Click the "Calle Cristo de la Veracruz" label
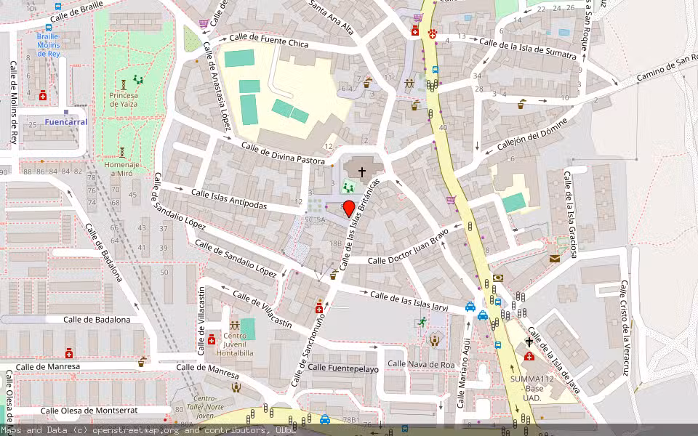 (x=625, y=328)
